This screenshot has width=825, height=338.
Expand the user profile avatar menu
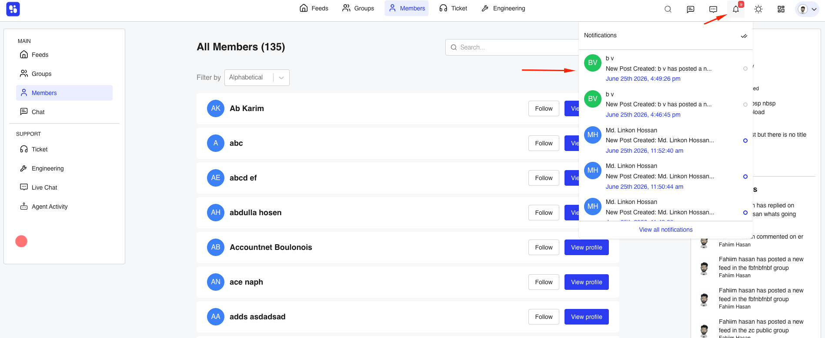pos(807,9)
